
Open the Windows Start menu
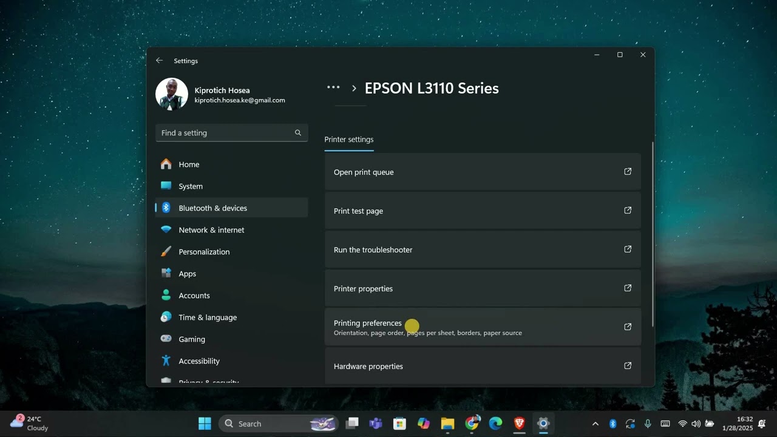[x=205, y=424]
